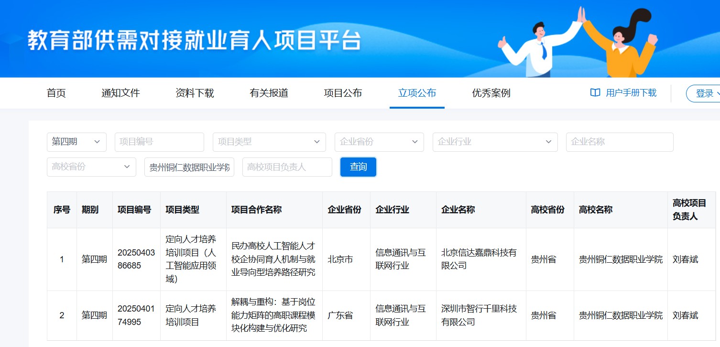
Task: Open the 通知文件 tab
Action: click(x=120, y=93)
